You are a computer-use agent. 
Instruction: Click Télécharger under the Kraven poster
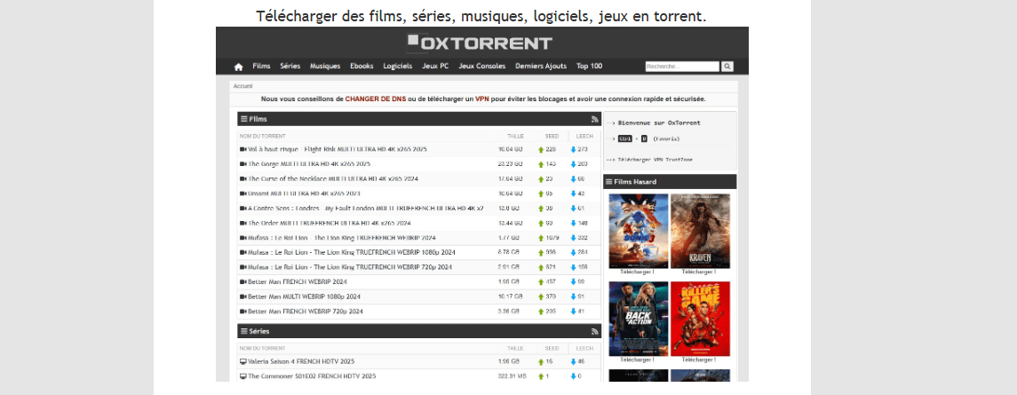point(699,272)
